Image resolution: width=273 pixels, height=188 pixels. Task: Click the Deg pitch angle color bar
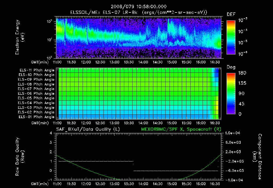[x=231, y=93]
